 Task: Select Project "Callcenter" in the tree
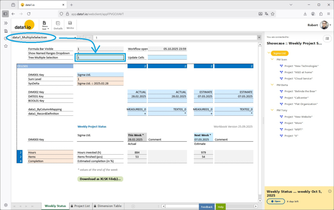(296, 97)
